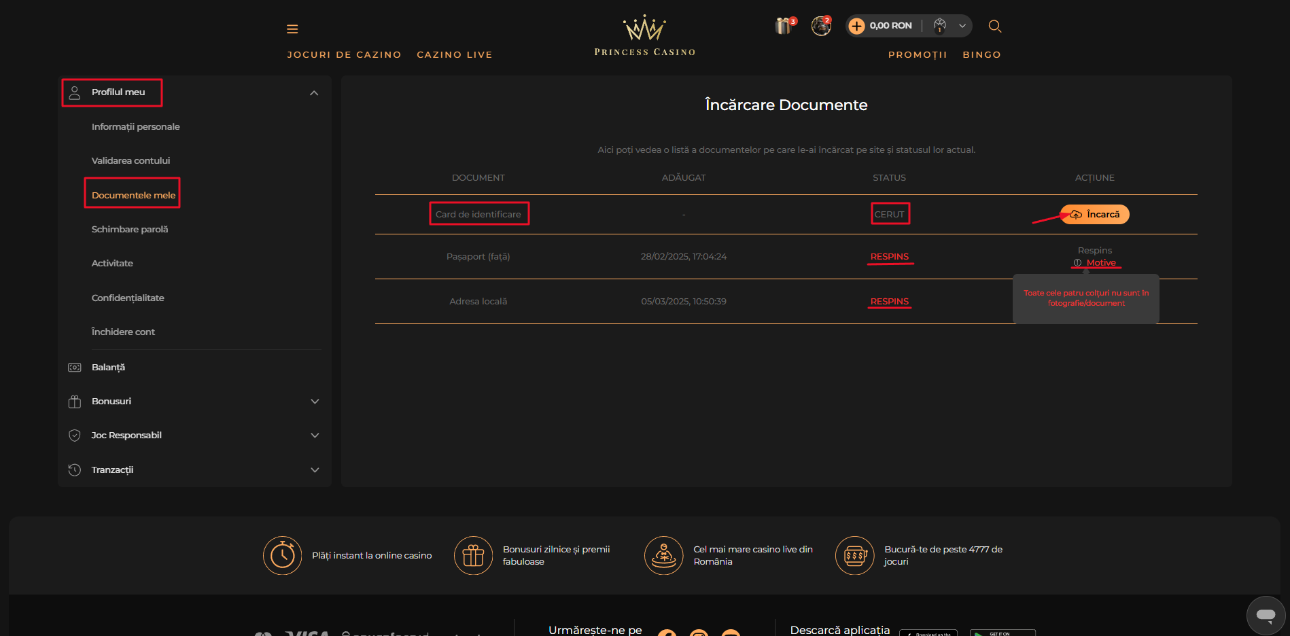Click the Joc Responsabil shield icon
Image resolution: width=1290 pixels, height=636 pixels.
(x=75, y=436)
